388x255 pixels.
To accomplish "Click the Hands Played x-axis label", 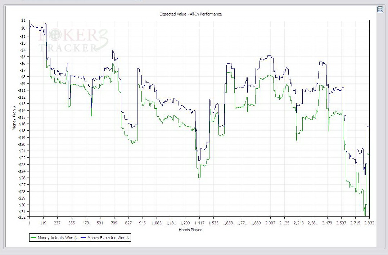I will point(190,230).
